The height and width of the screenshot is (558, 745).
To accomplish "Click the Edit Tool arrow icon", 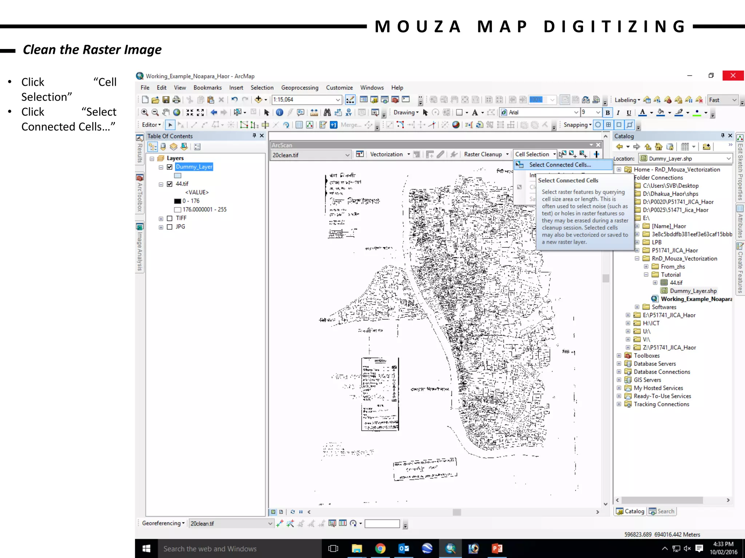I will click(170, 125).
